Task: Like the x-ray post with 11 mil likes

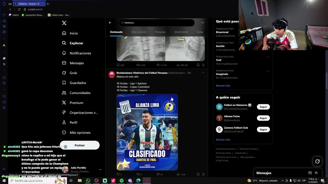Action: (161, 65)
